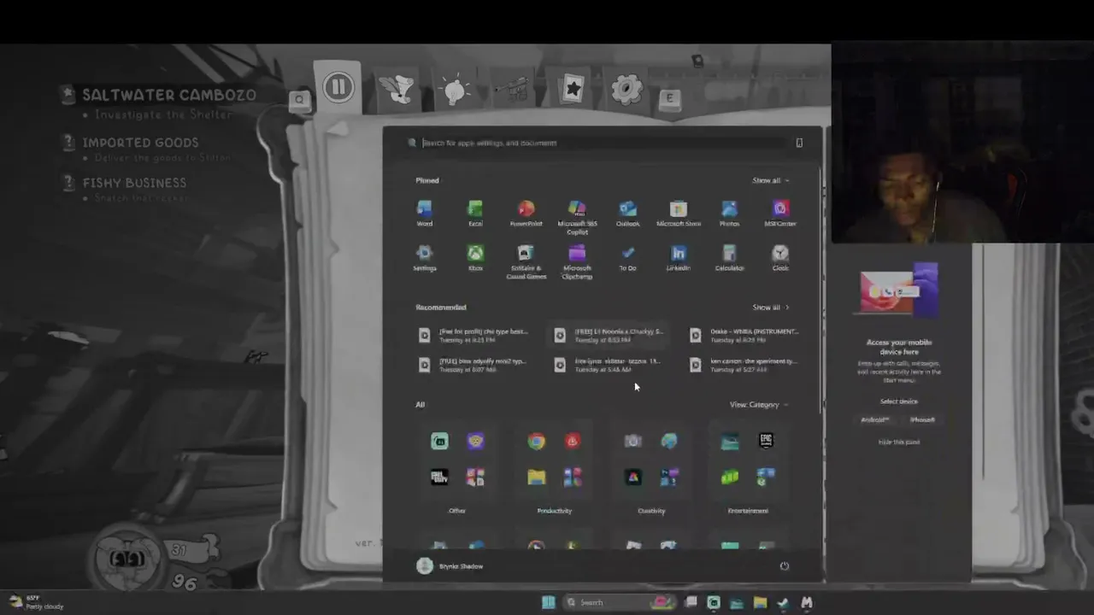This screenshot has height=615, width=1094.
Task: Click the game's Q key tab button
Action: (299, 100)
